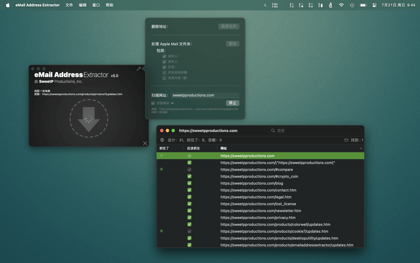The width and height of the screenshot is (420, 263).
Task: Select the products/colorwell/updates.htm row
Action: 260,224
